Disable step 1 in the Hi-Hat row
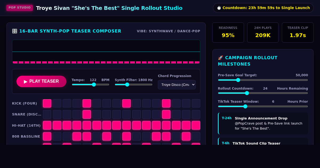Screen dimensions: 320x168 pos(47,125)
